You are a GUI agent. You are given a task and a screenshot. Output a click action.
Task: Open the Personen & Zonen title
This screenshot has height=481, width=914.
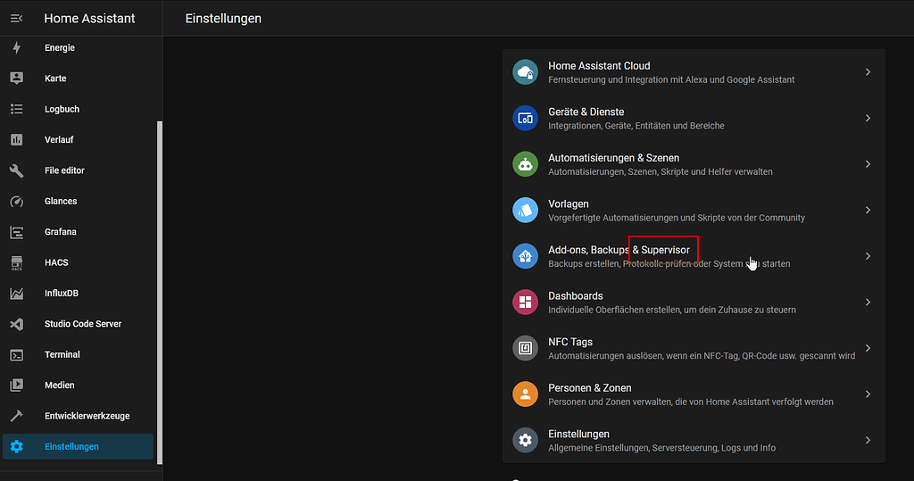pyautogui.click(x=590, y=388)
